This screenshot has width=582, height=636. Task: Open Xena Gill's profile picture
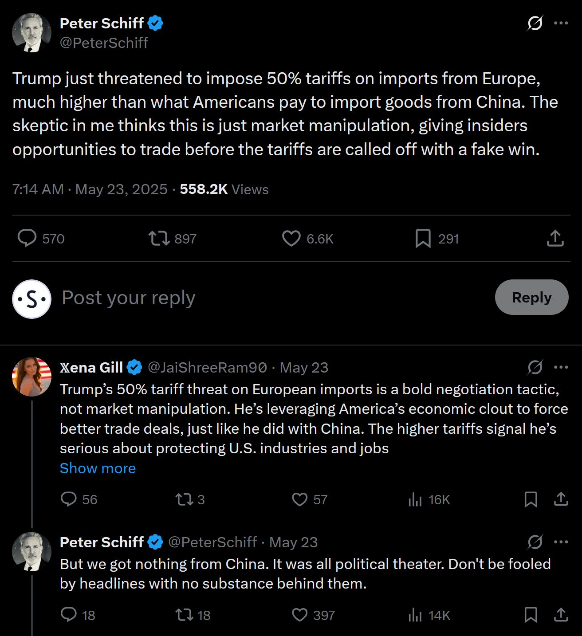[31, 377]
